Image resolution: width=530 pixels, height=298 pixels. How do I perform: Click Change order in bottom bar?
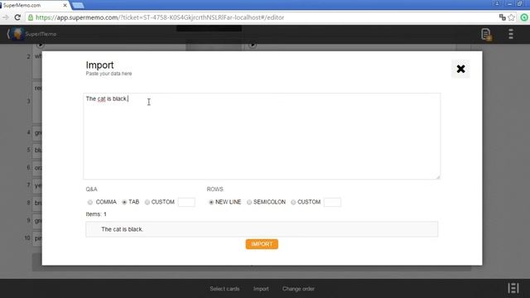(298, 289)
